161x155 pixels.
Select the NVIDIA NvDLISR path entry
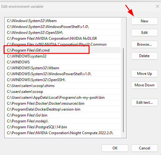pyautogui.click(x=63, y=39)
